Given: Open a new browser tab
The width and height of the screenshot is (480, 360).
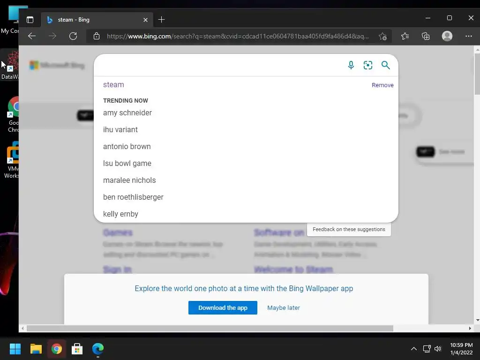Looking at the screenshot, I should [161, 20].
